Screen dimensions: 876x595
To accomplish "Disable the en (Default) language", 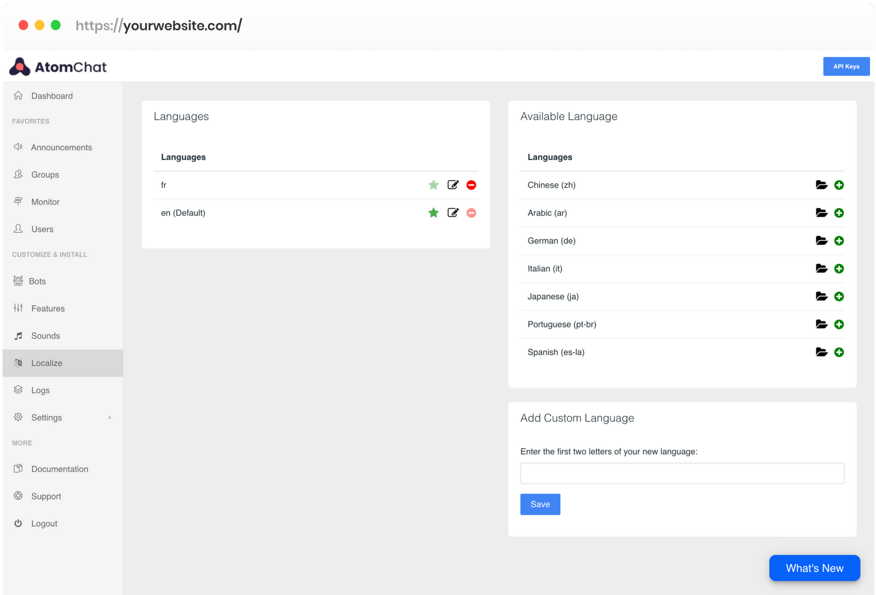I will (x=471, y=212).
